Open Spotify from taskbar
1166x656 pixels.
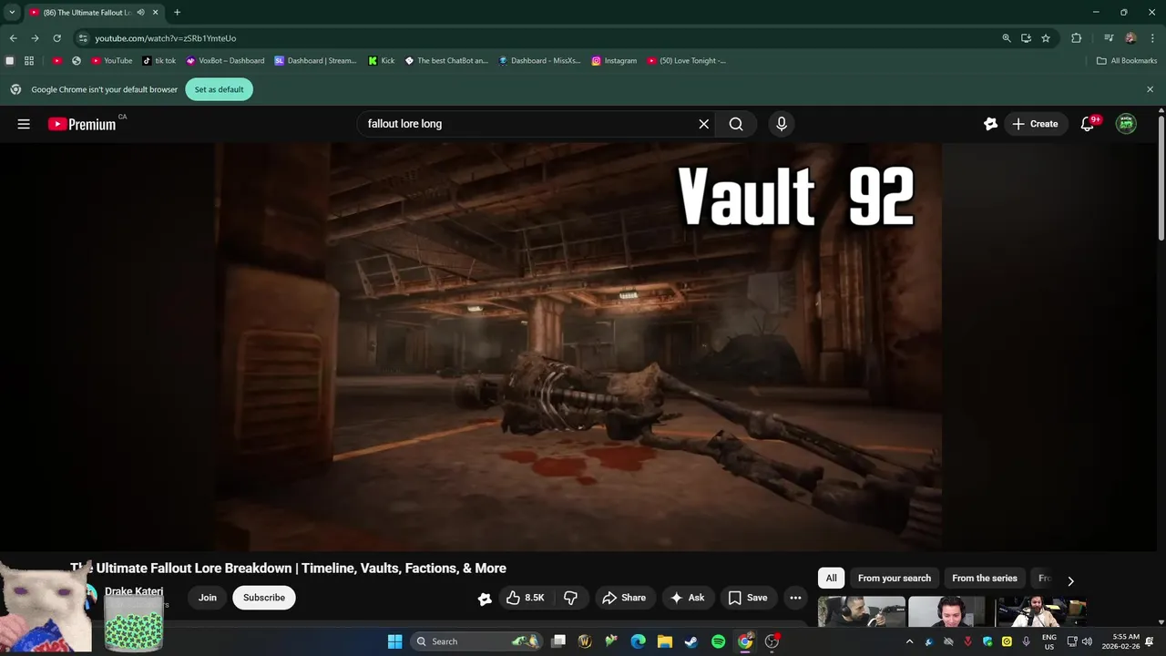[x=718, y=641]
